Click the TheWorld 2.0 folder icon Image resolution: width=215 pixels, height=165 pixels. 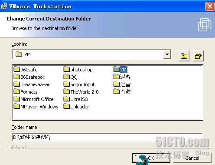tap(66, 91)
